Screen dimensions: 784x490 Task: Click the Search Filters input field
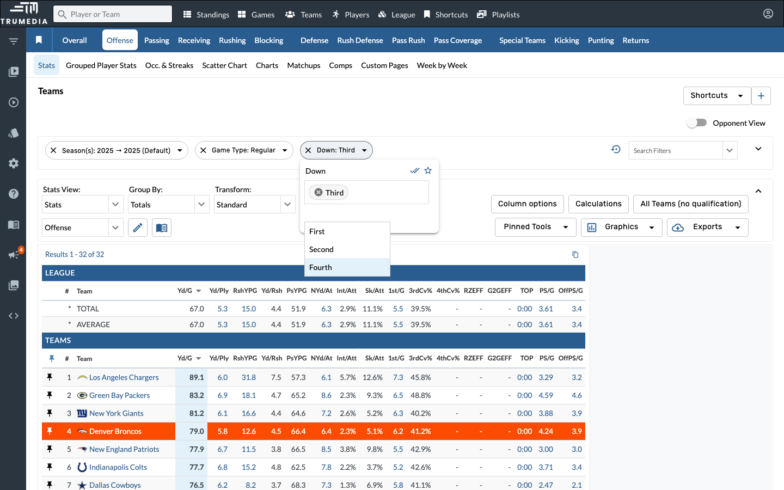pos(676,150)
